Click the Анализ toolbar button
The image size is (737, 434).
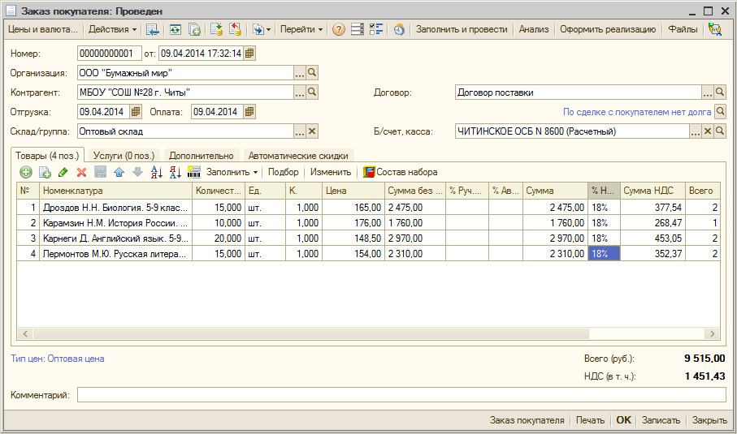(534, 29)
